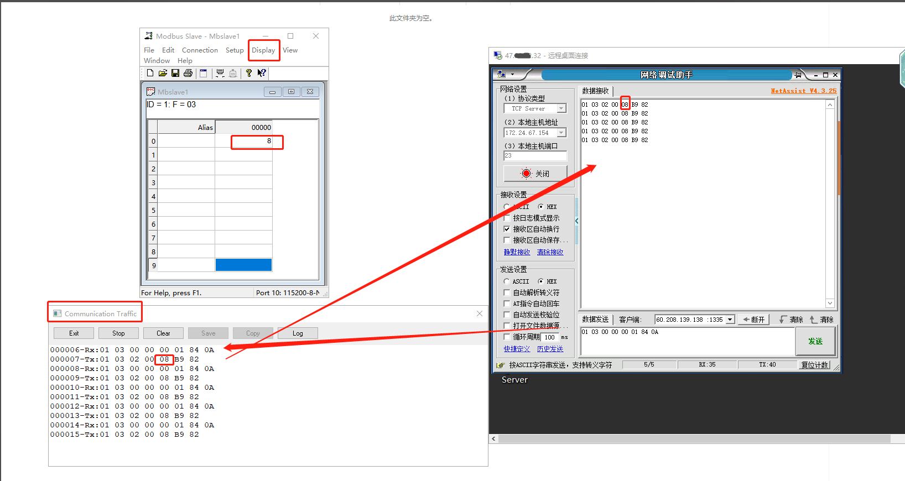Screen dimensions: 905x481
Task: Click the Save floppy disk icon in Modbus Slave
Action: 175,73
